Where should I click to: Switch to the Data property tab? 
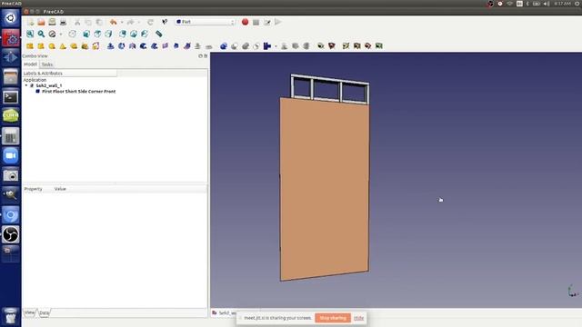pos(44,312)
